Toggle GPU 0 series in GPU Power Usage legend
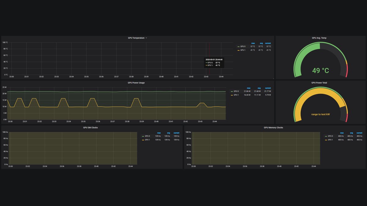The width and height of the screenshot is (367, 206). click(x=236, y=91)
